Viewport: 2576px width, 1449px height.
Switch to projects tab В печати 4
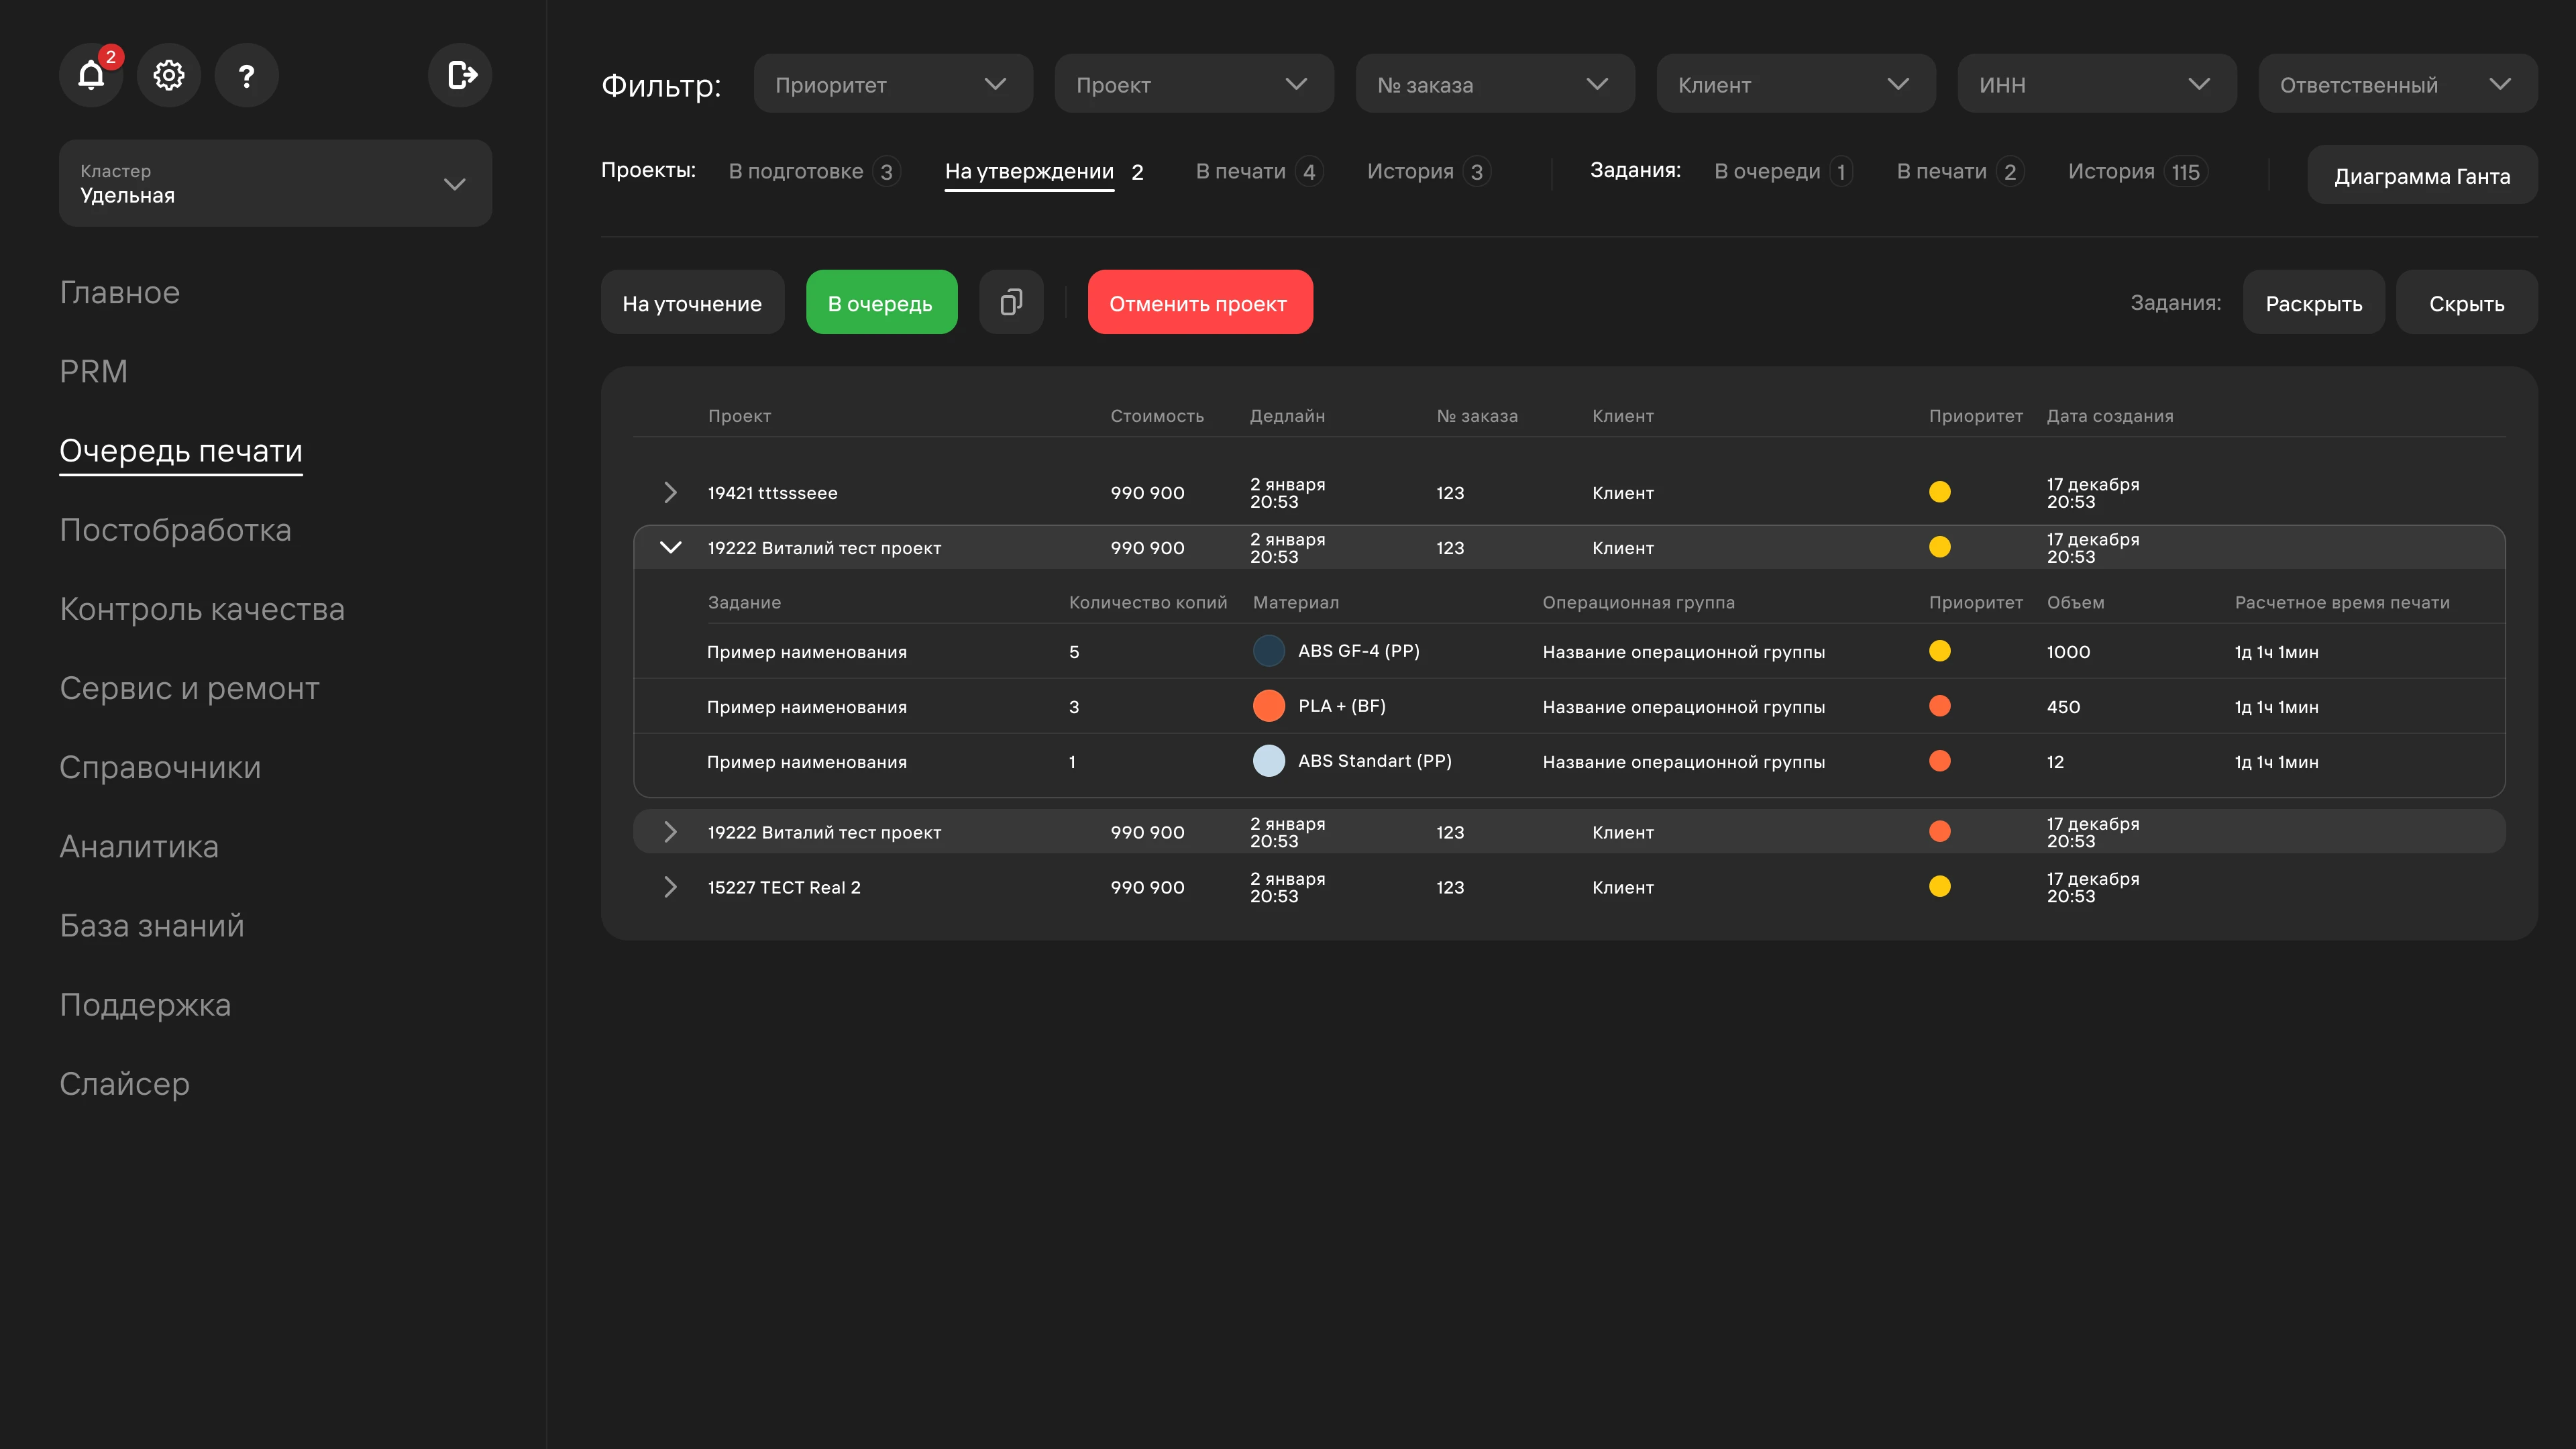pyautogui.click(x=1259, y=172)
